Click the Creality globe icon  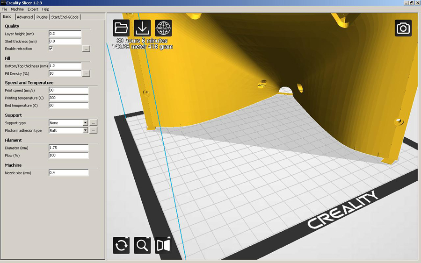(163, 28)
